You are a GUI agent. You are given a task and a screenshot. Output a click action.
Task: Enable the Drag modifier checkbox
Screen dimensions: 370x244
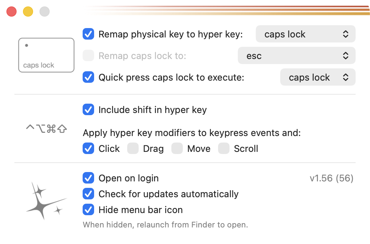[x=133, y=149]
